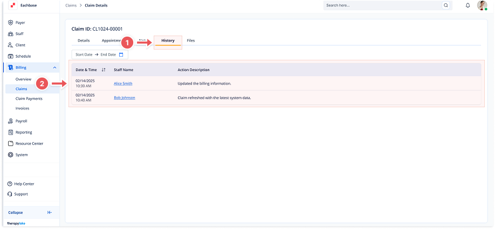Sort by Date & Time arrows
The image size is (495, 229).
coord(104,70)
